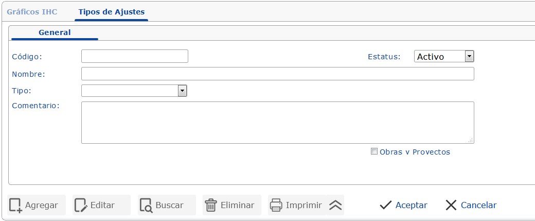Screen dimensions: 535x221
Task: Enable the Obras y Proyectos checkbox
Action: click(x=374, y=151)
